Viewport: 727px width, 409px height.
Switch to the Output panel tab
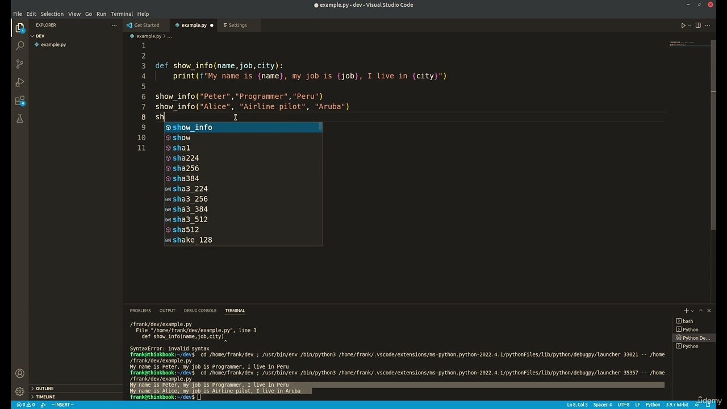tap(167, 311)
